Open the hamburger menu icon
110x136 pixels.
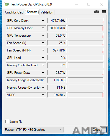104,12
